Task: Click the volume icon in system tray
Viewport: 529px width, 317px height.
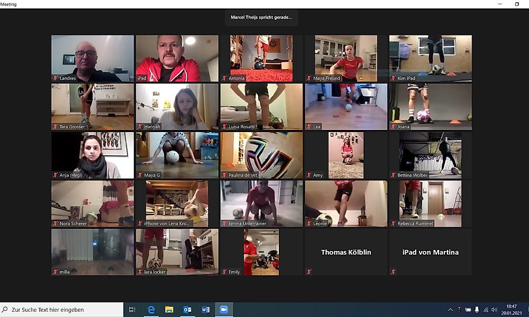Action: click(x=494, y=310)
